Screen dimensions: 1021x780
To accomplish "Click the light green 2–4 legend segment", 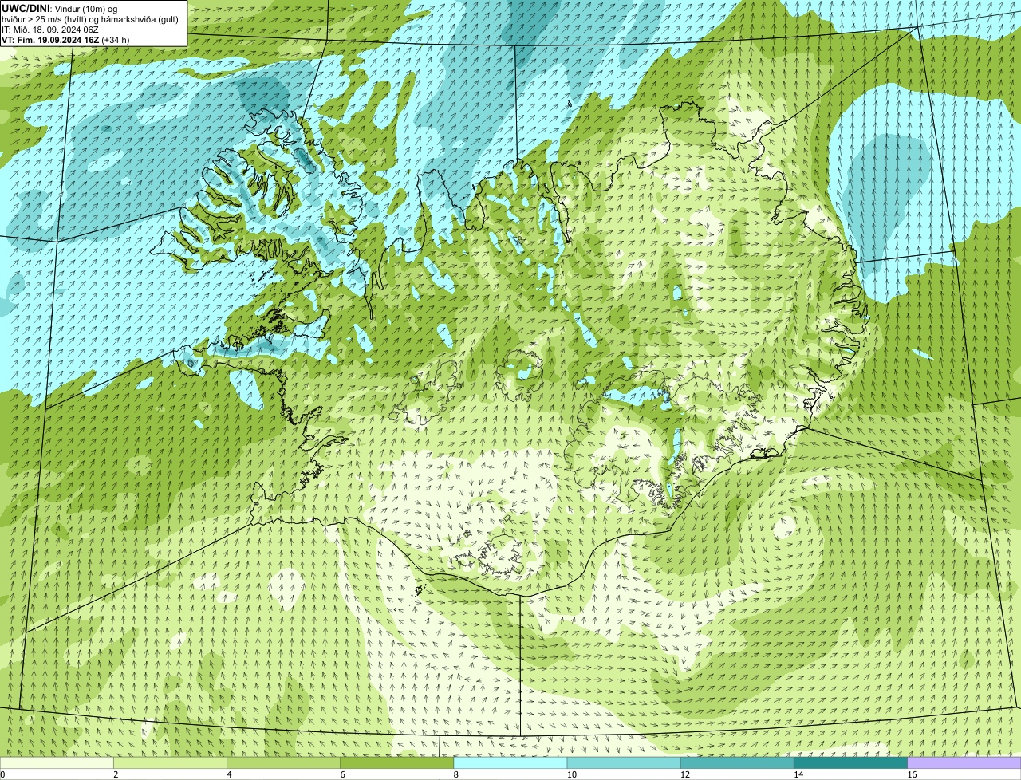I will 170,763.
